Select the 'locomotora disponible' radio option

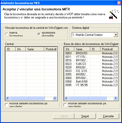click(39, 34)
